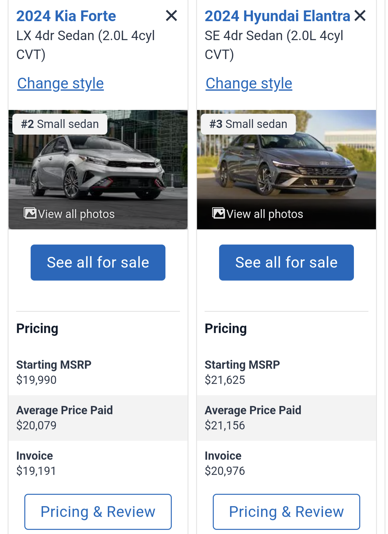Open Change style for Kia Forte
388x534 pixels.
[x=60, y=83]
